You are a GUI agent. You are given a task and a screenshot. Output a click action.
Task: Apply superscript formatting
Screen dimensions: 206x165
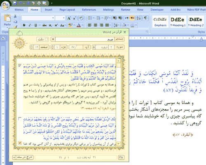[56, 25]
